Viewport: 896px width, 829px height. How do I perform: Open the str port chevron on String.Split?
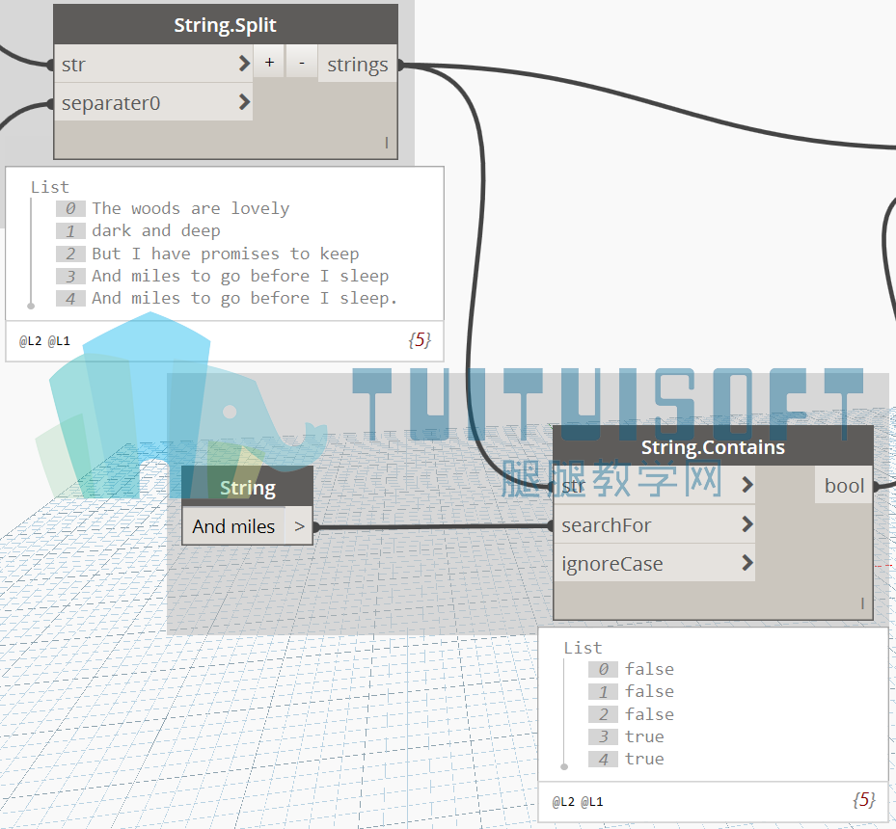244,64
